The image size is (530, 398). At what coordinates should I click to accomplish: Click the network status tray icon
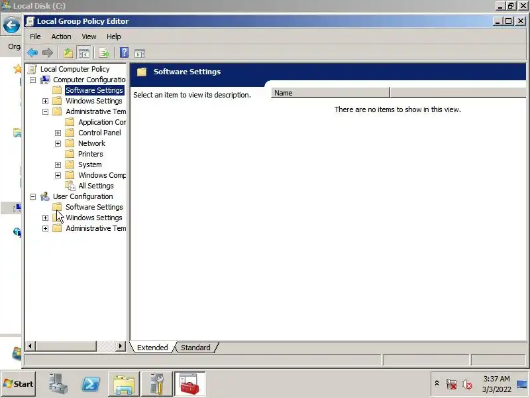(x=451, y=384)
